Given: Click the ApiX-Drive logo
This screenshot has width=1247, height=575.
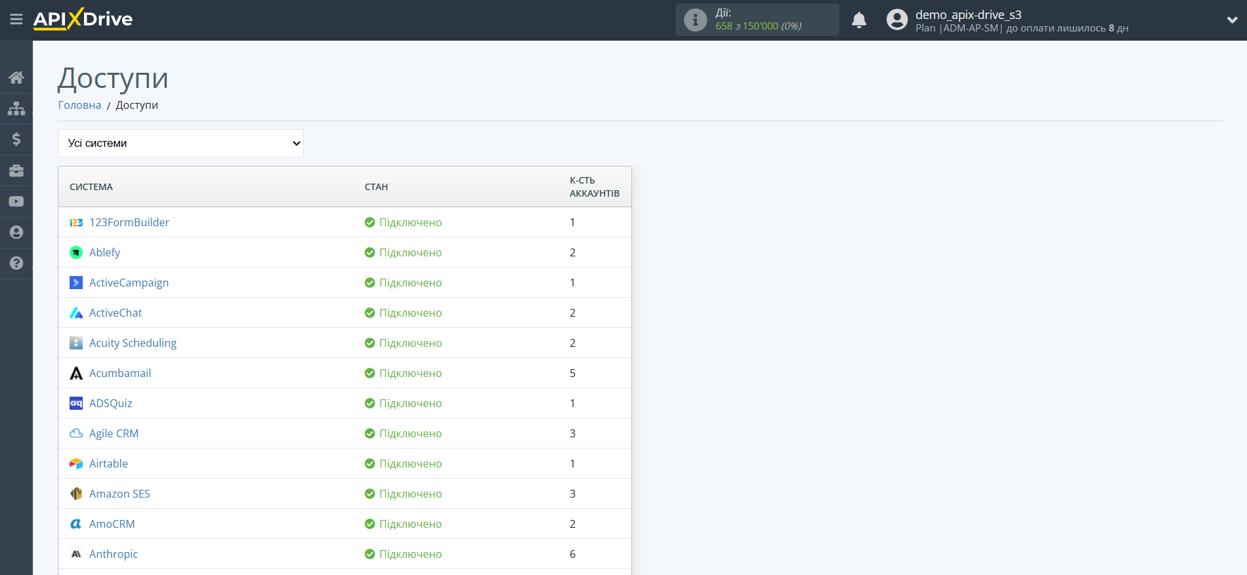Looking at the screenshot, I should click(83, 19).
